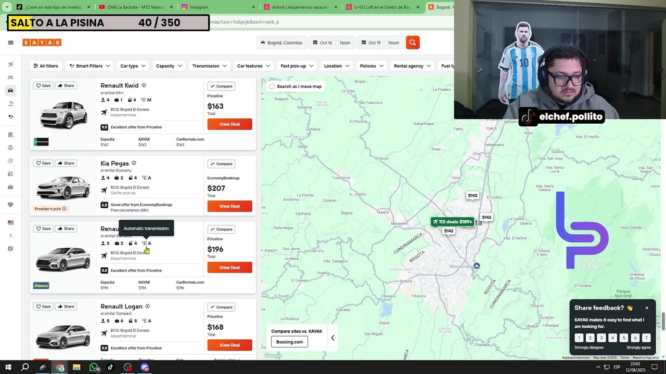The image size is (666, 374).
Task: Enable Search as I move map checkbox
Action: point(272,86)
